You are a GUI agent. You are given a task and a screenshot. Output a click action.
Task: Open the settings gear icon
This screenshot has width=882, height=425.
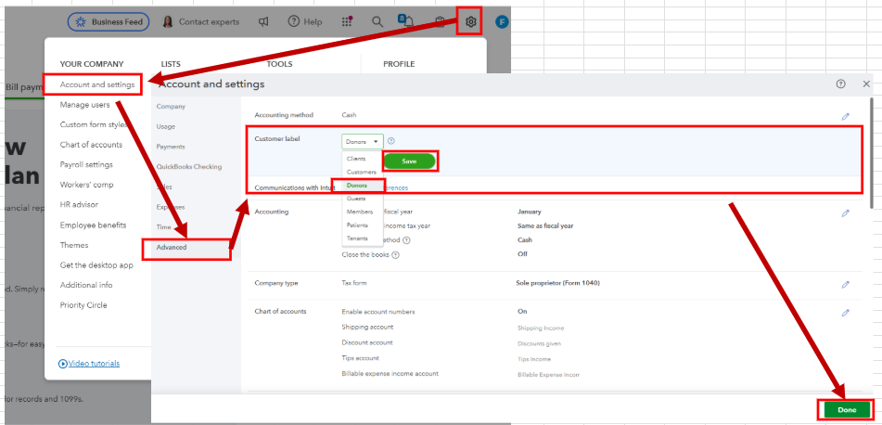[471, 22]
